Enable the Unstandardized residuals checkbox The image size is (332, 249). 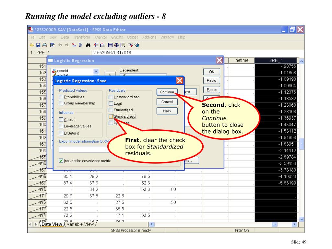[x=111, y=97]
